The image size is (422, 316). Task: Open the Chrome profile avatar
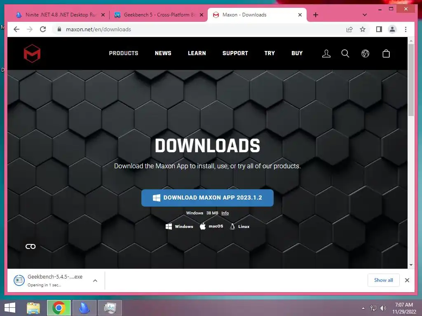pyautogui.click(x=392, y=29)
